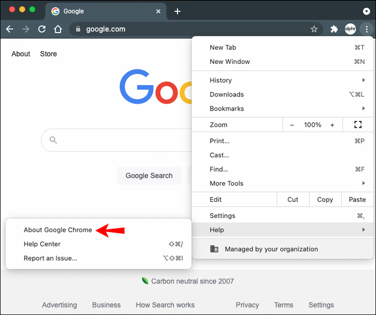Open Downloads from the menu
The image size is (376, 315).
(282, 94)
